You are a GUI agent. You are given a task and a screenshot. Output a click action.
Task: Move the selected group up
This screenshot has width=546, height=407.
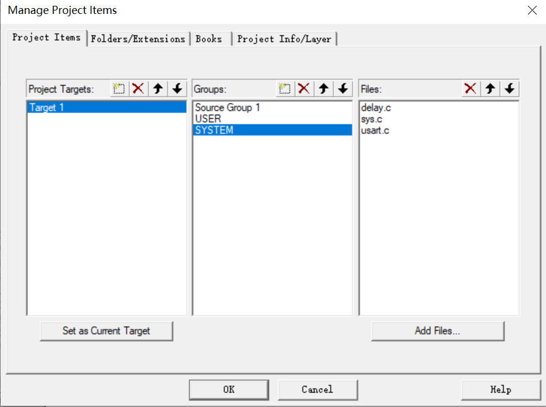point(323,88)
